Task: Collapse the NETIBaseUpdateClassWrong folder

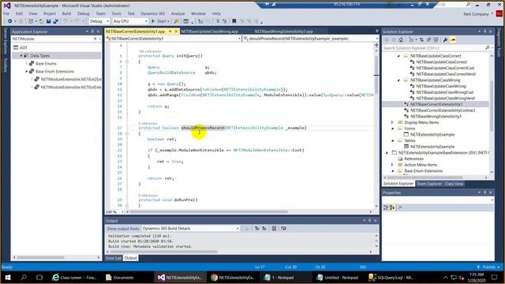Action: 398,80
